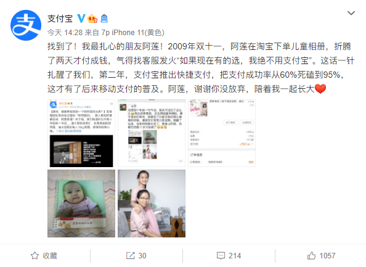Click the blue V verification badge
The width and height of the screenshot is (366, 267).
(x=81, y=18)
